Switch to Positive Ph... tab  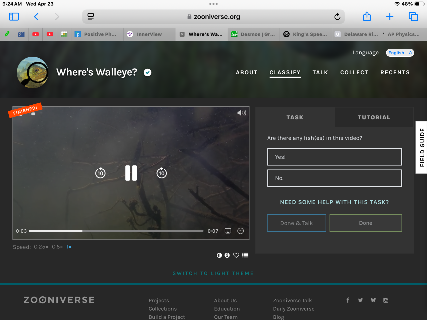click(97, 34)
